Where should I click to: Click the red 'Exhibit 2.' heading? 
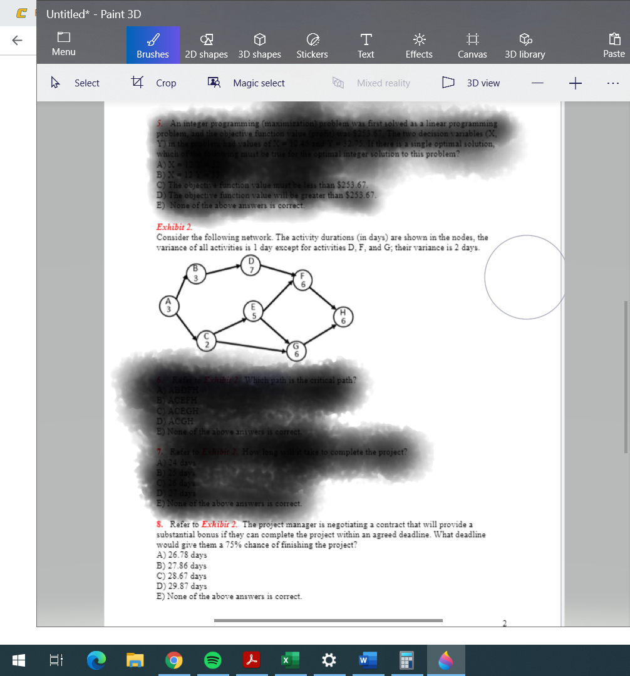click(x=174, y=227)
